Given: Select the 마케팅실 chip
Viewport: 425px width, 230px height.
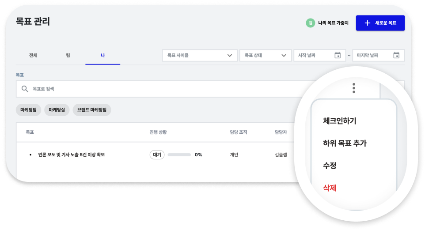Looking at the screenshot, I should (57, 110).
